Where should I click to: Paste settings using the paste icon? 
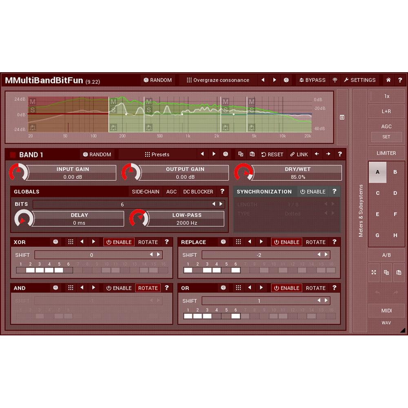[252, 154]
